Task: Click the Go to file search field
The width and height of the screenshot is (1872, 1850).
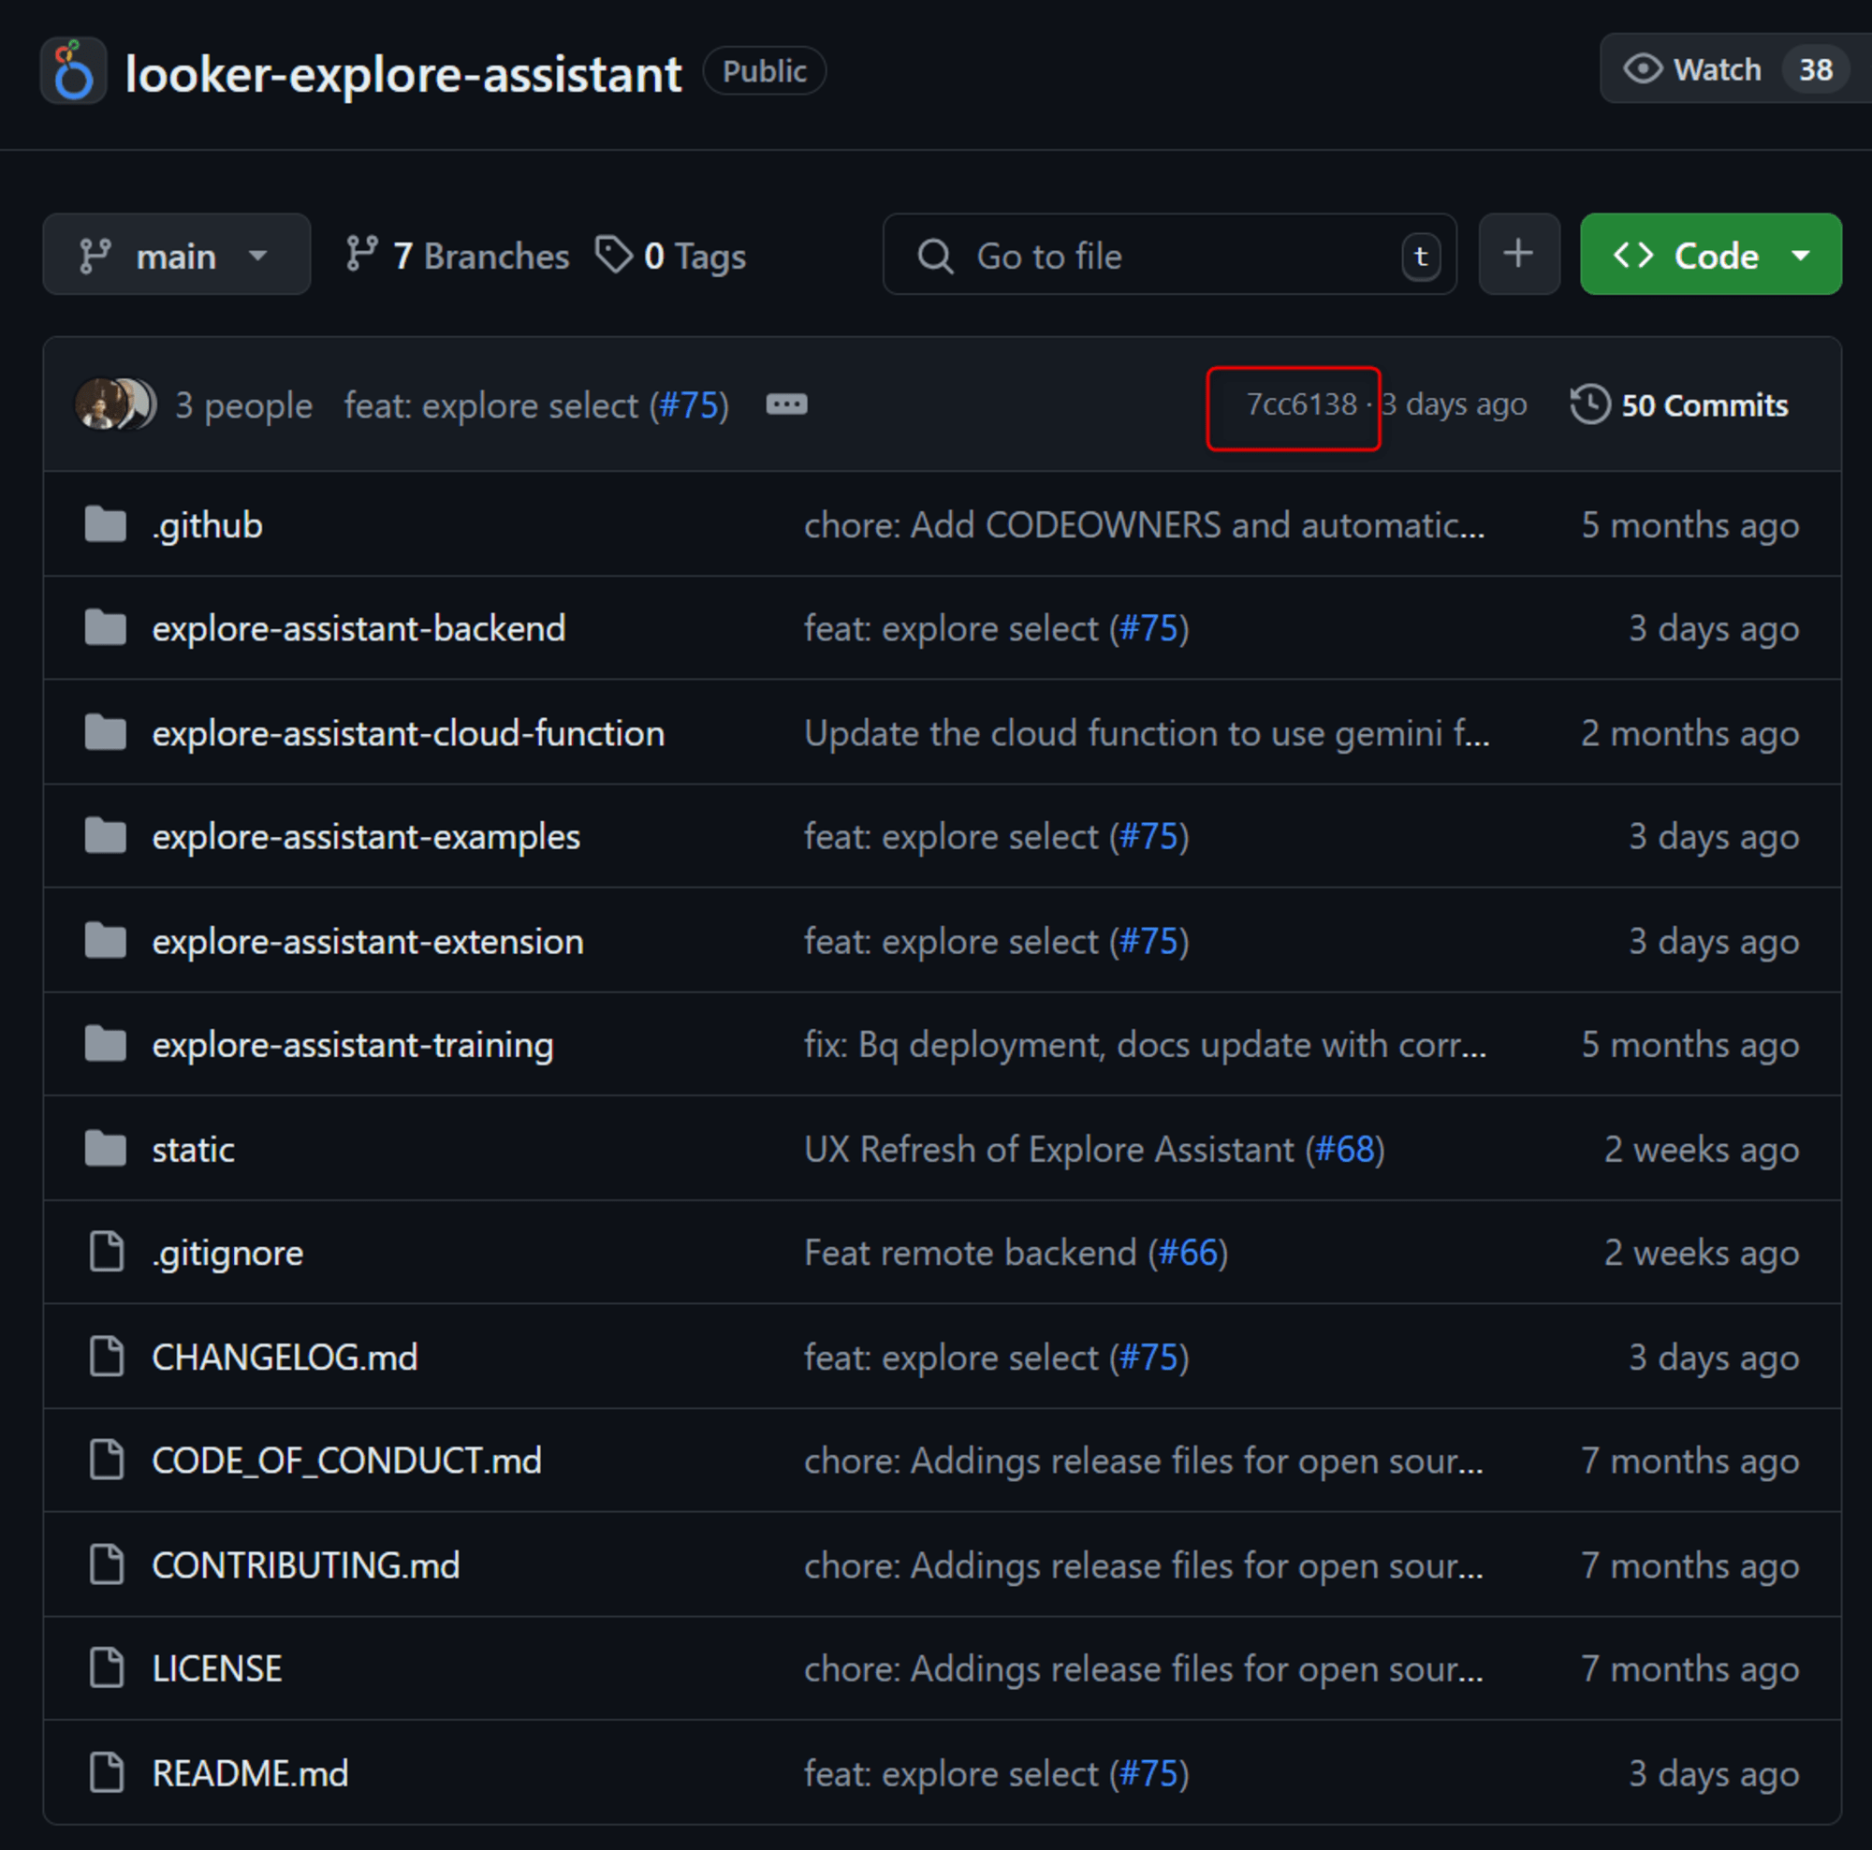Action: [x=1169, y=255]
